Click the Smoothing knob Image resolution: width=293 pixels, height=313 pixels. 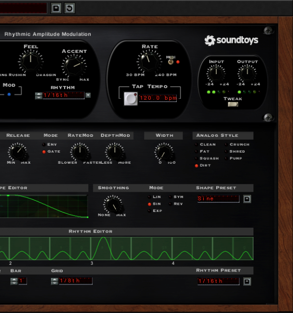pyautogui.click(x=113, y=204)
